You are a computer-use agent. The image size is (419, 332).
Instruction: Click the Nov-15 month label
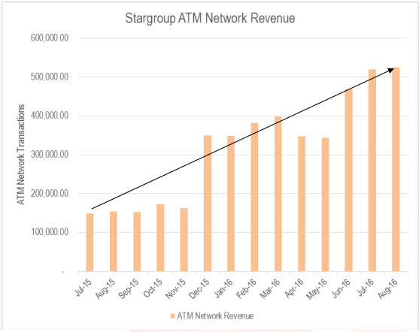point(175,288)
